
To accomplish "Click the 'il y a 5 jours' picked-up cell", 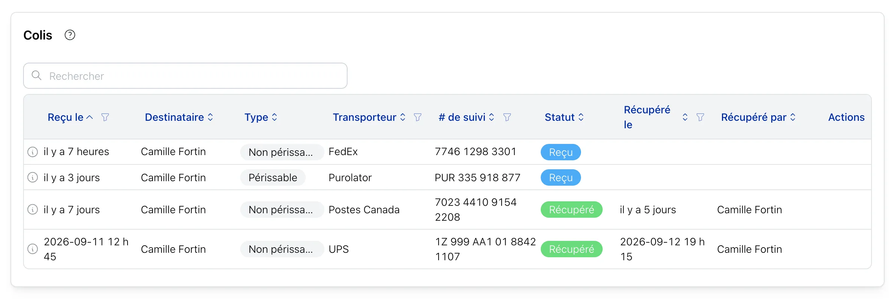I will [648, 210].
